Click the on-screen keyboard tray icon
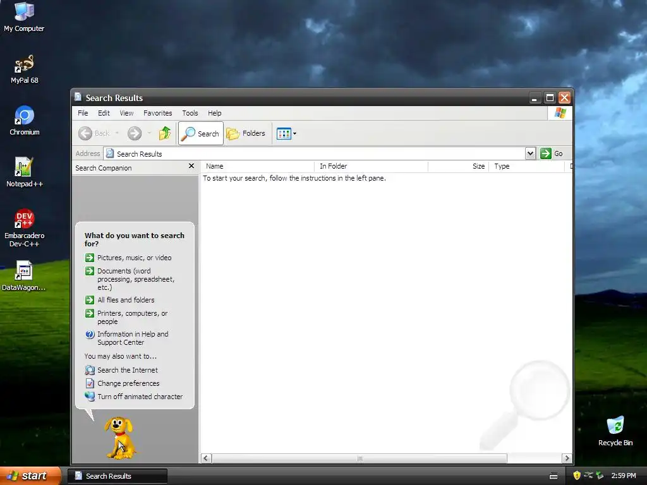This screenshot has width=647, height=485. 553,476
